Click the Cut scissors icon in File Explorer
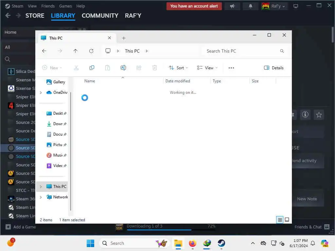 [x=76, y=68]
